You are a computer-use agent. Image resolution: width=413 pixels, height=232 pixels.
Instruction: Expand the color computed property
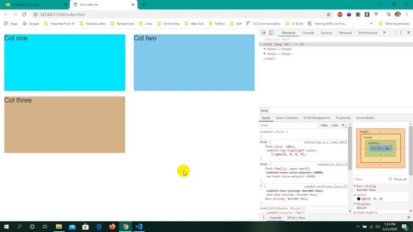pos(355,195)
